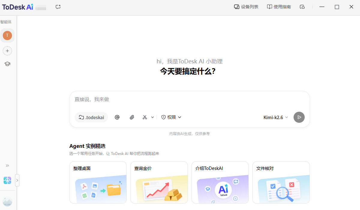Maximize the ToDesk AI window

click(x=337, y=7)
